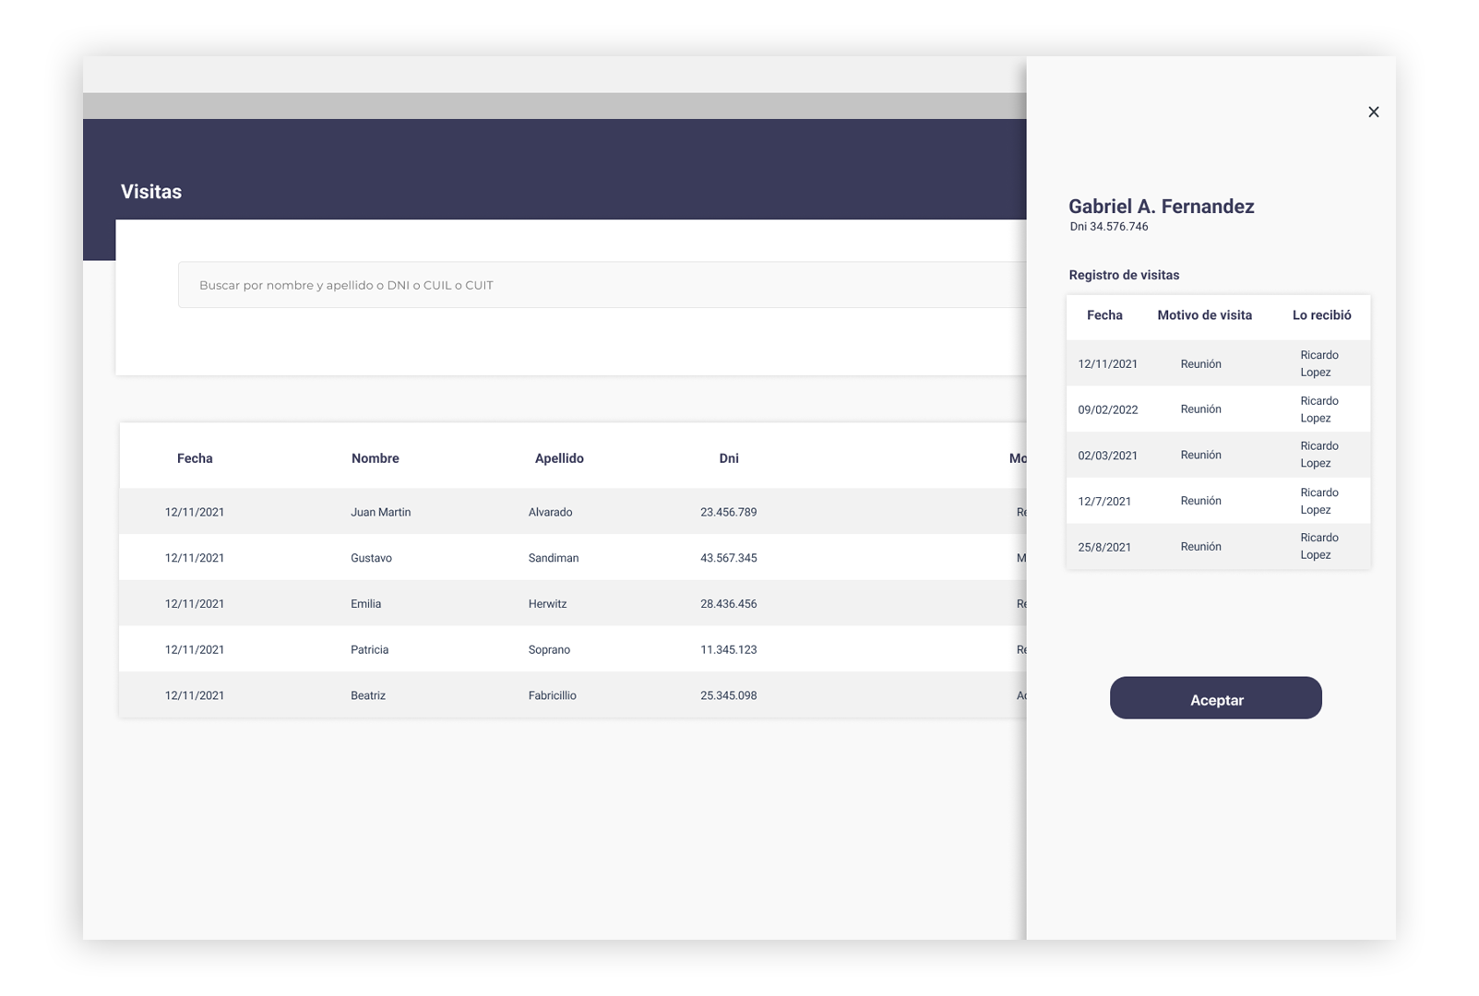Click the Dni column header in main table
The image size is (1479, 996).
pos(729,458)
